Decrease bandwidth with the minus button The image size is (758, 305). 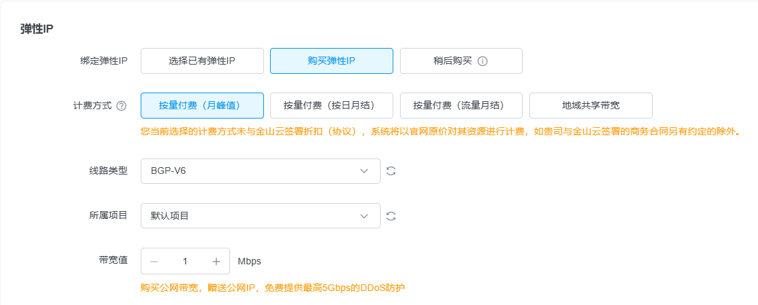pos(154,261)
